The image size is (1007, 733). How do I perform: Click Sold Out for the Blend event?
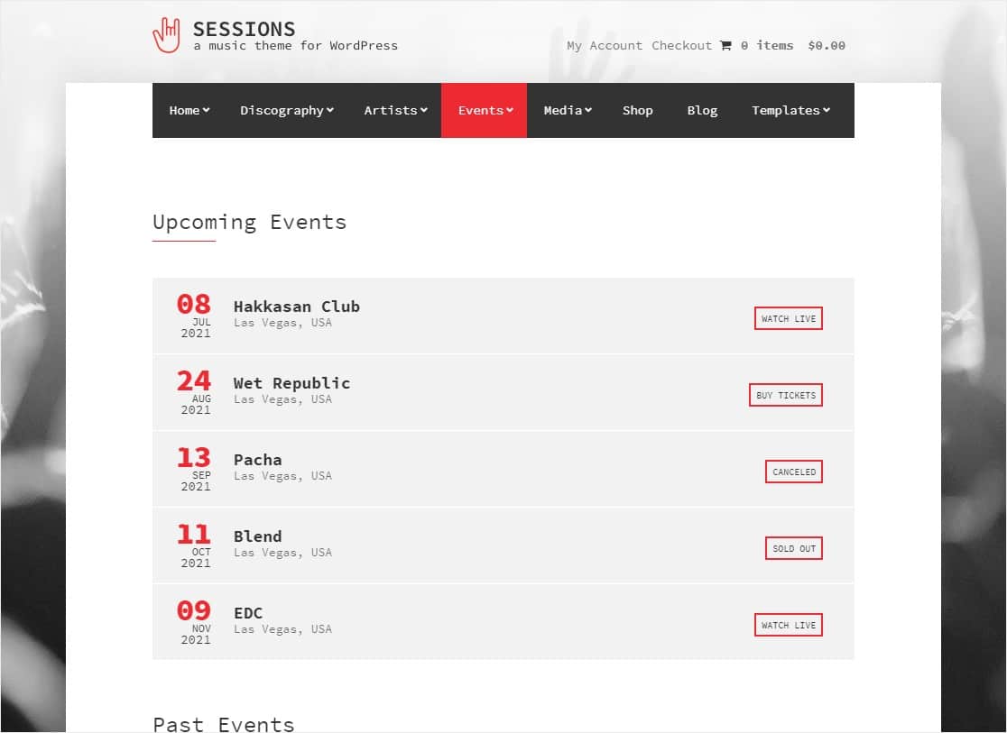click(x=793, y=547)
